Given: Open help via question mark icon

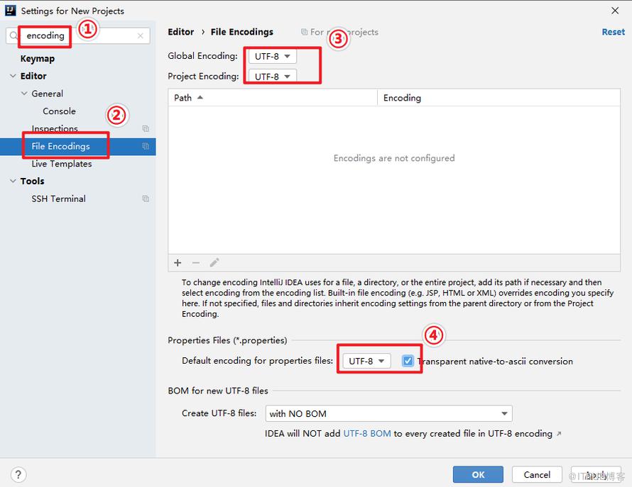Looking at the screenshot, I should coord(18,474).
